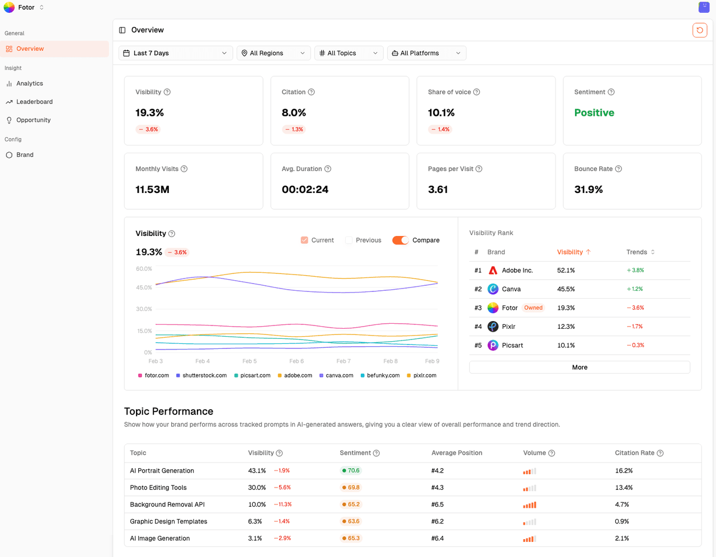Click the Canva logo in Visibility Rank
The height and width of the screenshot is (557, 716).
[493, 289]
